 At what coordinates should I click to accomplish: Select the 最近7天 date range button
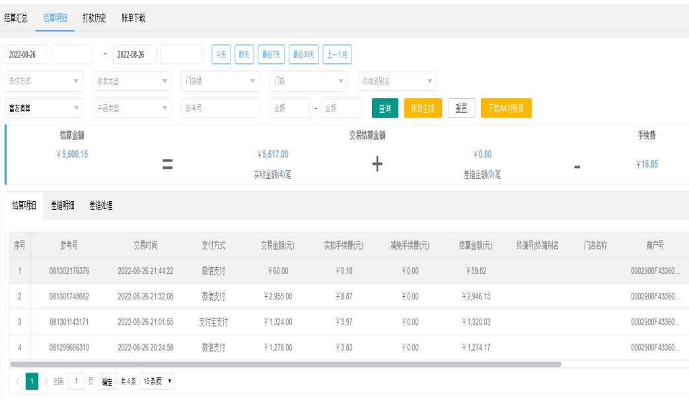point(273,54)
